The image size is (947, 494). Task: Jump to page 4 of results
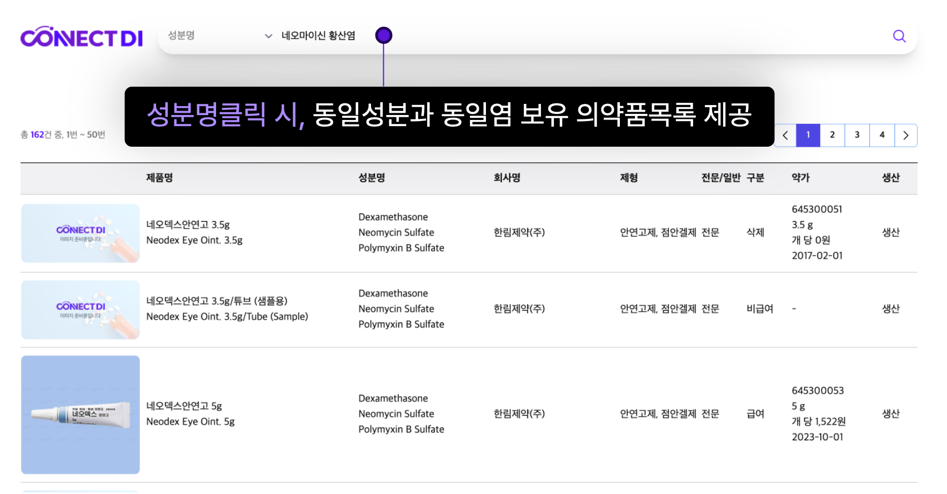click(x=882, y=135)
